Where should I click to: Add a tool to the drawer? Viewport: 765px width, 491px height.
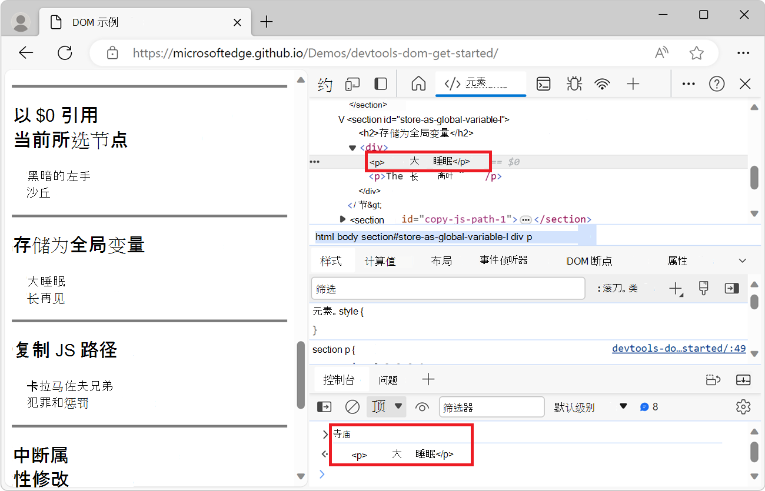click(x=428, y=379)
